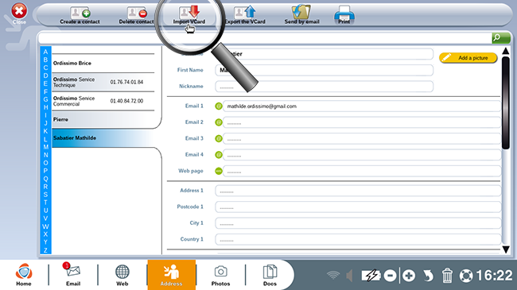The width and height of the screenshot is (517, 290).
Task: Select the Pierre contact
Action: pyautogui.click(x=103, y=120)
